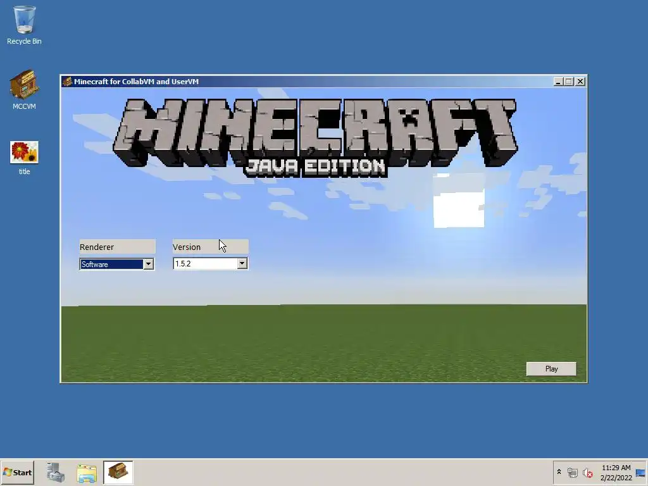Screen dimensions: 648x486
Task: Switch to the Minecraft launcher taskbar button
Action: point(118,472)
